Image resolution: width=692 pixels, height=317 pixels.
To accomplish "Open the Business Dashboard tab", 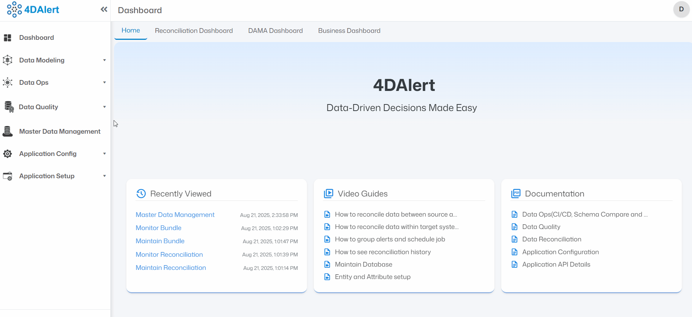I will click(x=349, y=31).
